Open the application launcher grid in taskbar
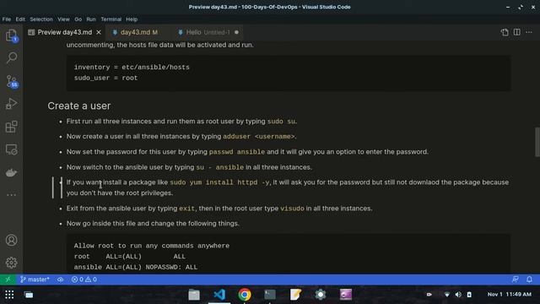 tap(9, 295)
